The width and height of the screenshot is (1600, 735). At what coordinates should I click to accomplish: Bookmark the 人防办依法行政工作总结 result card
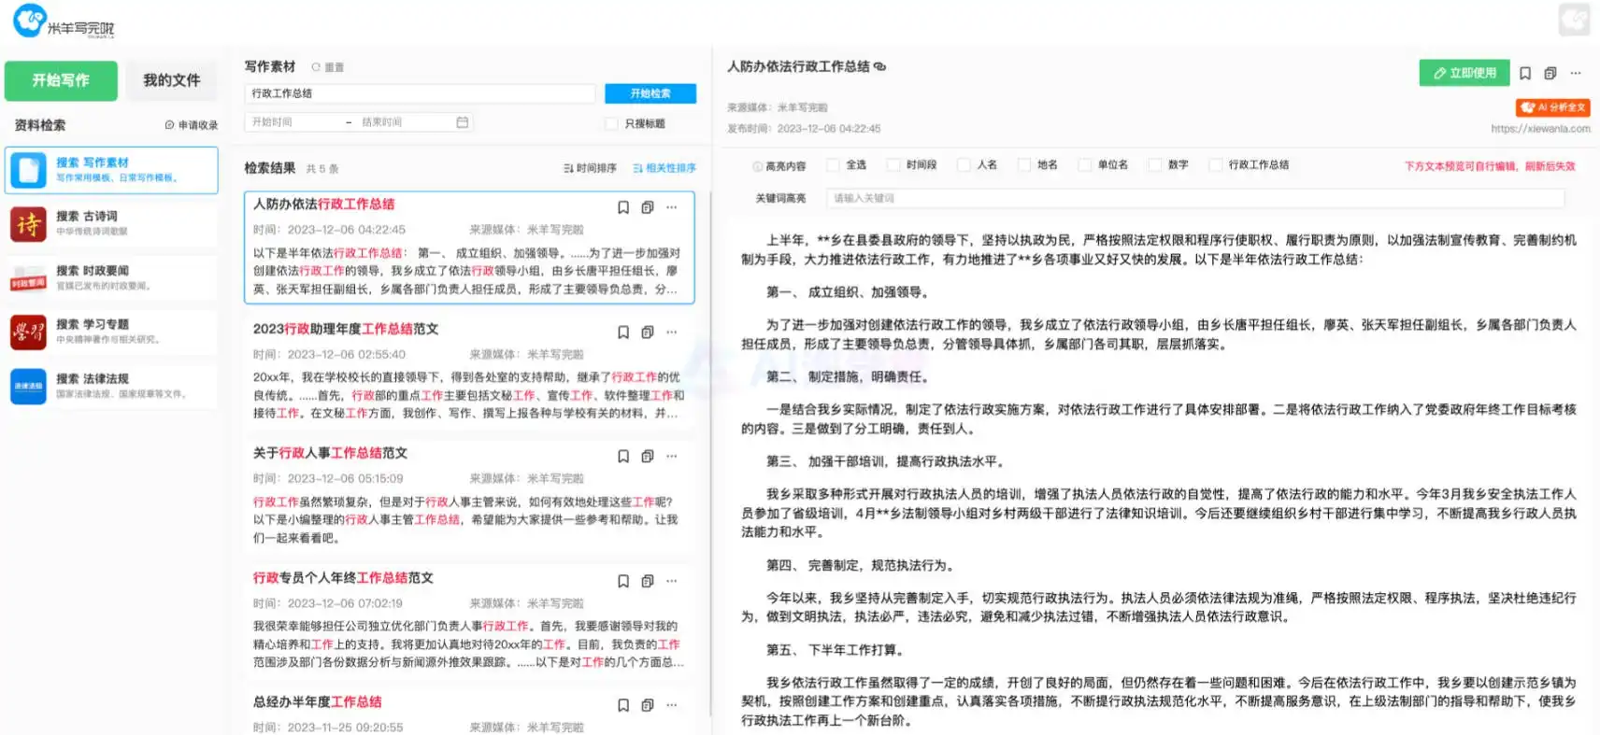click(x=623, y=207)
